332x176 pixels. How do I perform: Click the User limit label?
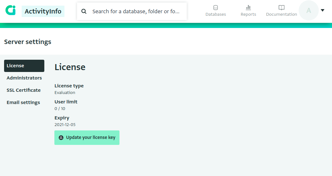pyautogui.click(x=66, y=102)
